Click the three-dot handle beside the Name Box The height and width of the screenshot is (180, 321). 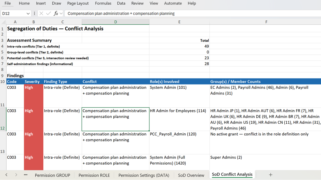click(x=34, y=13)
